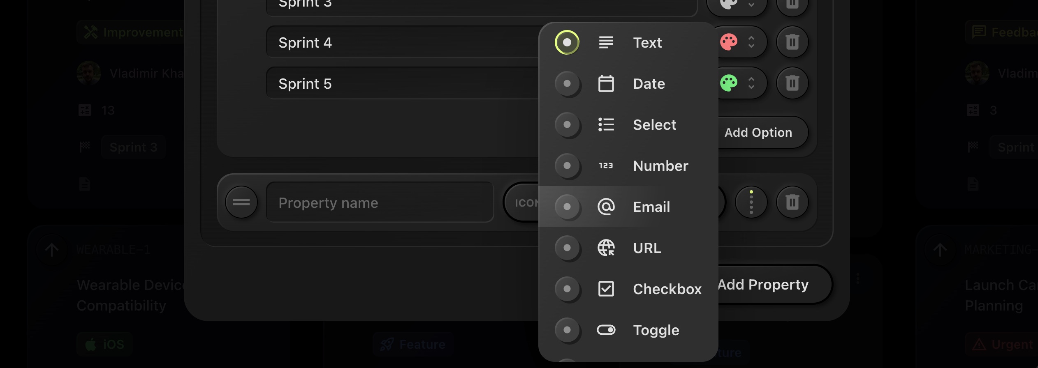Viewport: 1038px width, 368px height.
Task: Click the globe icon for URL
Action: 606,248
